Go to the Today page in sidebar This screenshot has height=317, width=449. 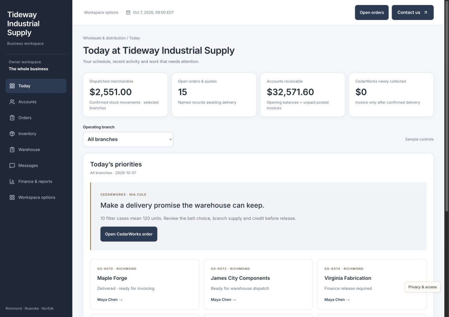(x=36, y=86)
